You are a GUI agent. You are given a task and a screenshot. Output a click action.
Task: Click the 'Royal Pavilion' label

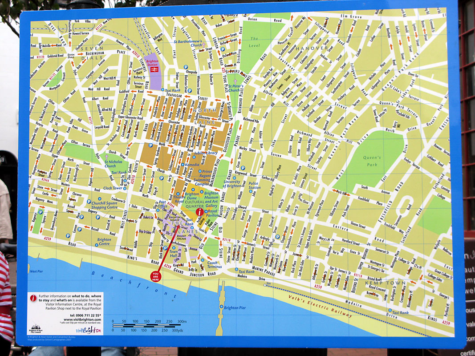tap(213, 213)
